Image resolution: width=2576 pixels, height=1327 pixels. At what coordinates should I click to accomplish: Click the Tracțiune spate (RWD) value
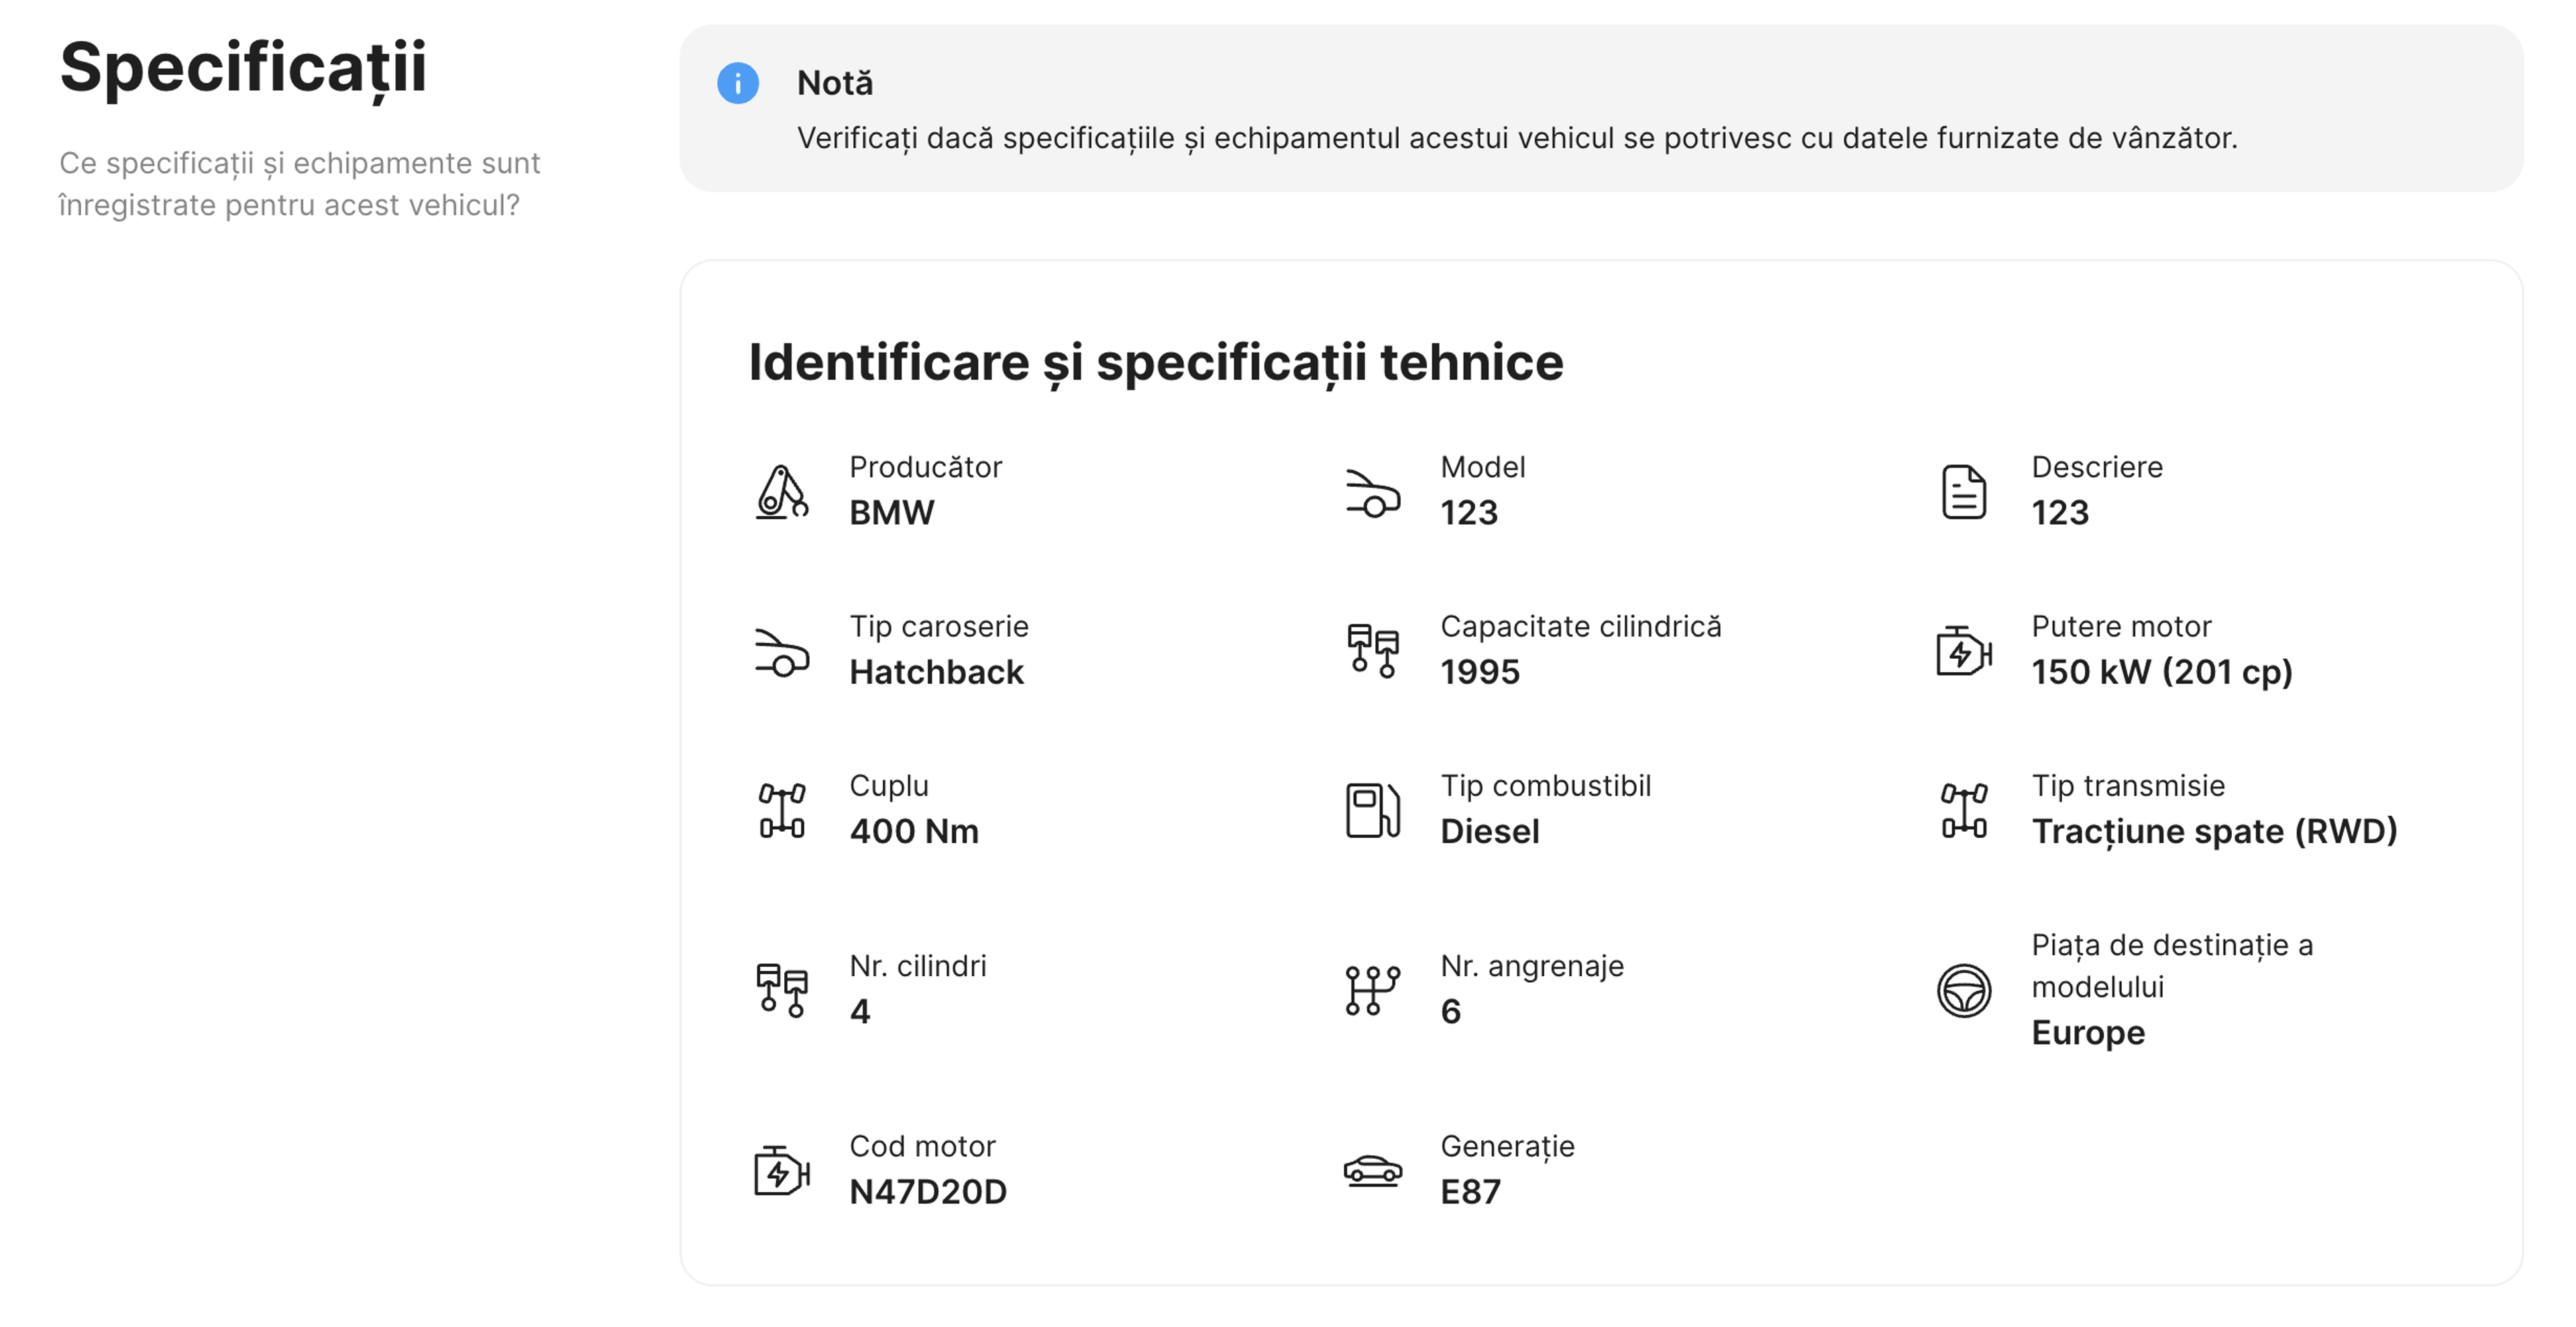[2214, 832]
